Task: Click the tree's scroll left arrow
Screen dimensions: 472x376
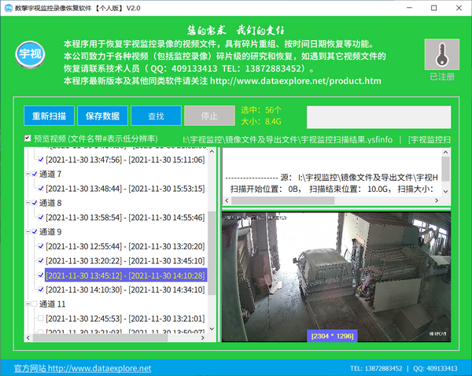Action: (x=29, y=337)
